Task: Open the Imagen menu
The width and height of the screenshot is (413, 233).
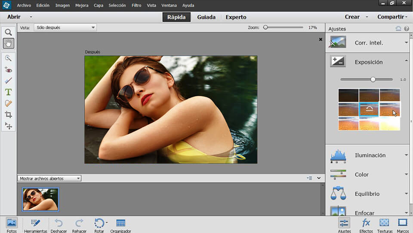Action: [62, 5]
